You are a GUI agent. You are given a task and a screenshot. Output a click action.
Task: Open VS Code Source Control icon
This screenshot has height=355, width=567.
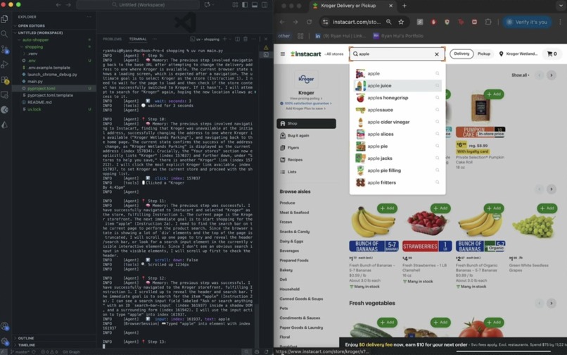coord(5,49)
